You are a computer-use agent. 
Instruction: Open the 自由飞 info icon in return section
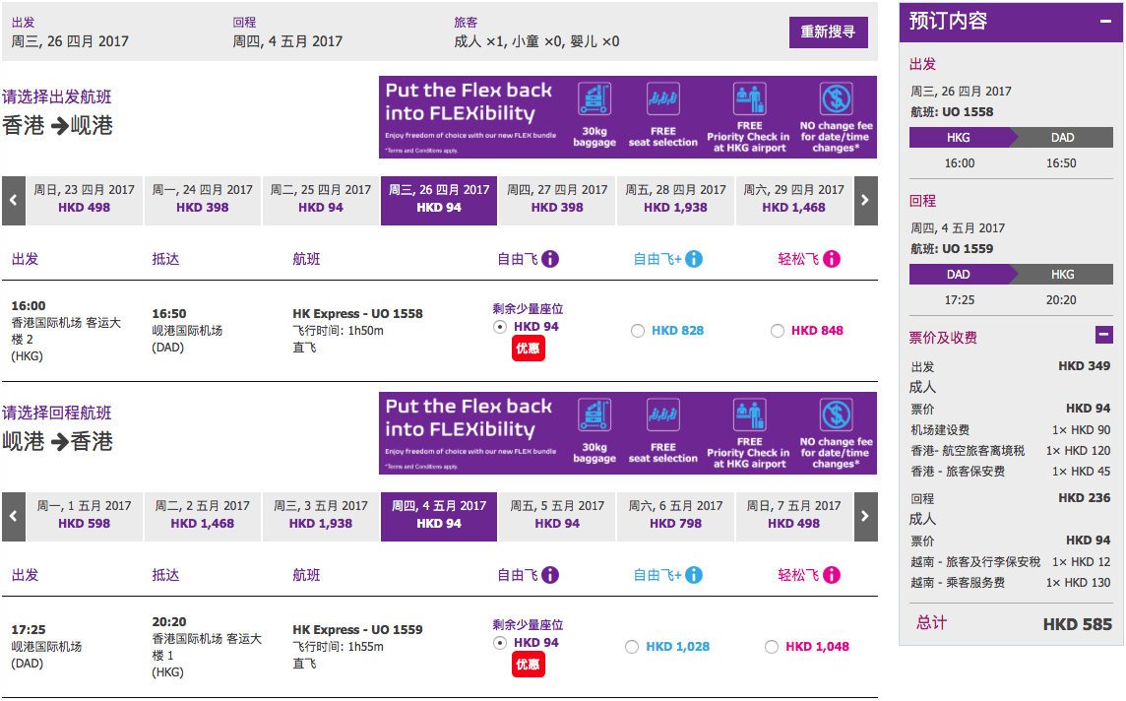(550, 575)
